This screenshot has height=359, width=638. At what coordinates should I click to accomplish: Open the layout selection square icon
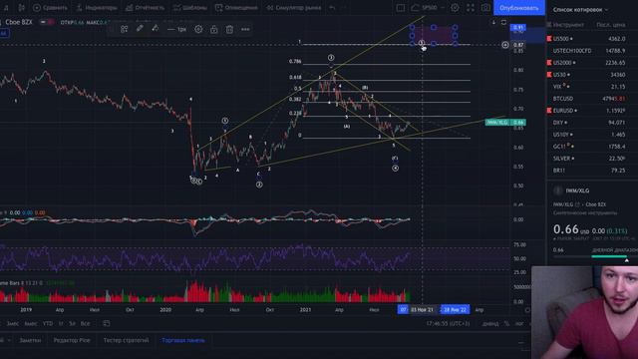coord(401,8)
